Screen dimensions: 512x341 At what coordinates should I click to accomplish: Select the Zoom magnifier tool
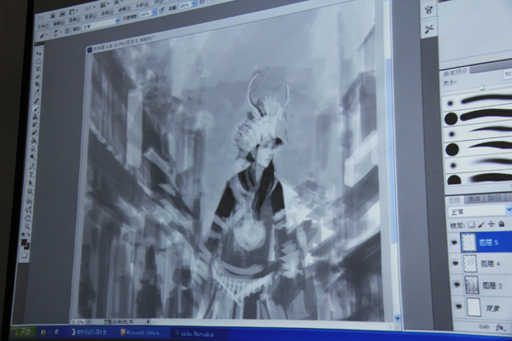pos(27,227)
